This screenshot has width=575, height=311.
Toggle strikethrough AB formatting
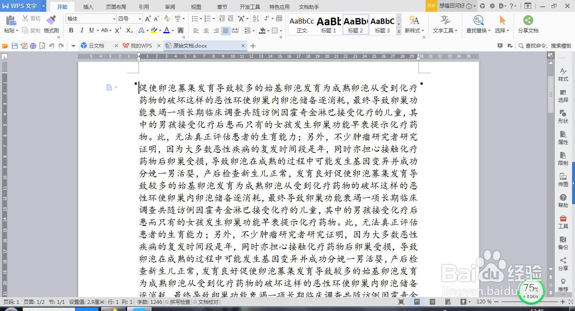coord(104,30)
